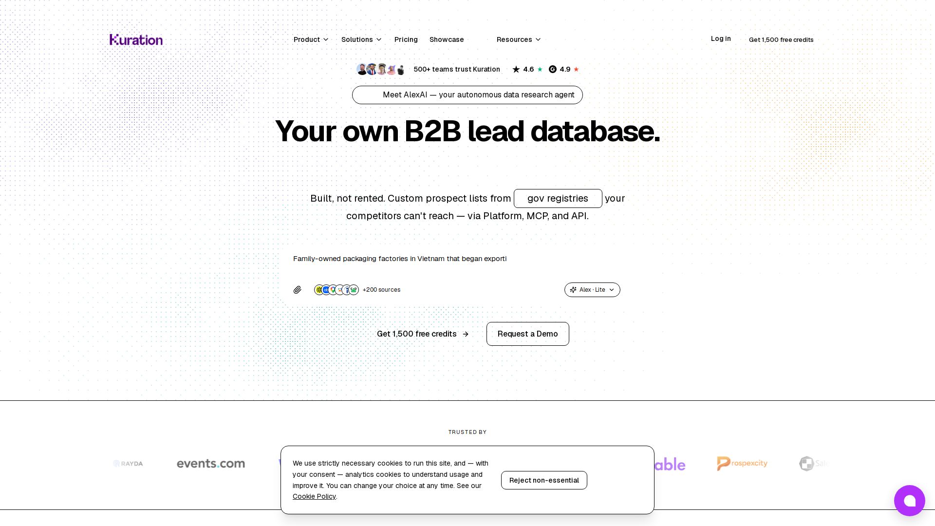Click the Prospexcity logo
This screenshot has height=526, width=935.
(742, 464)
